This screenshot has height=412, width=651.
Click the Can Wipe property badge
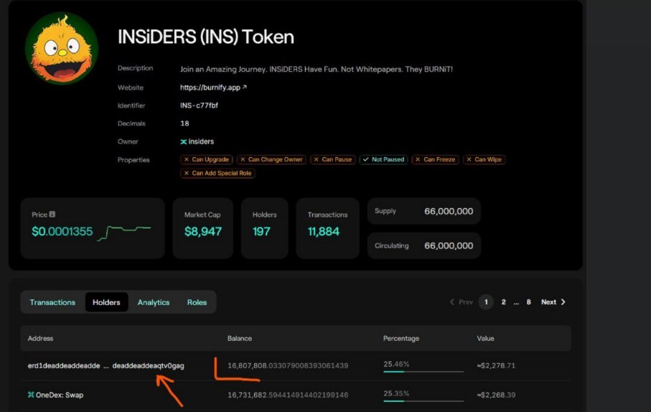pos(484,159)
